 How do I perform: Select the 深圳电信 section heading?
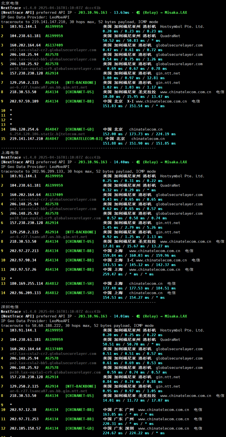(x=10, y=307)
